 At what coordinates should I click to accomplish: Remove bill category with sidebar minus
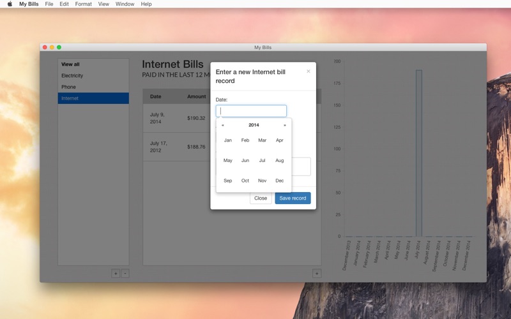(125, 274)
